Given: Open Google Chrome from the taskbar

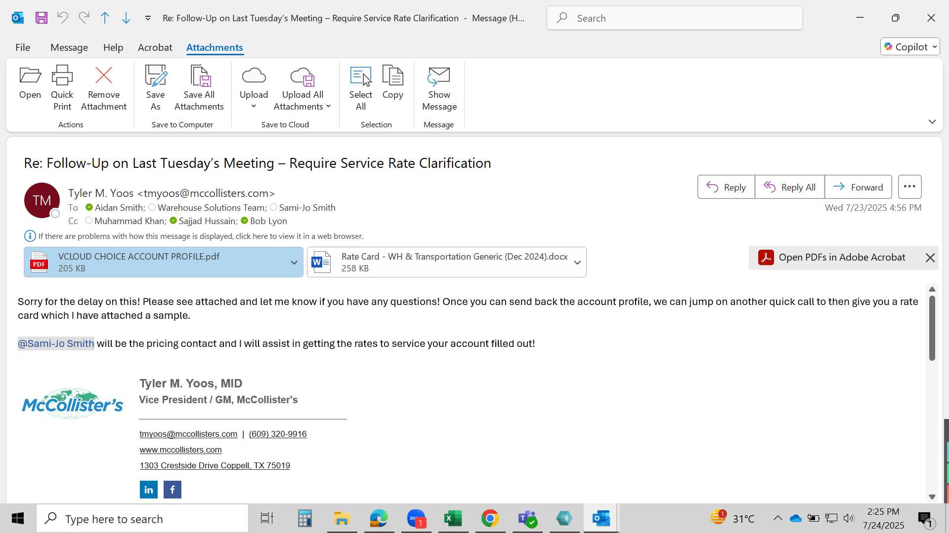Looking at the screenshot, I should [x=490, y=519].
